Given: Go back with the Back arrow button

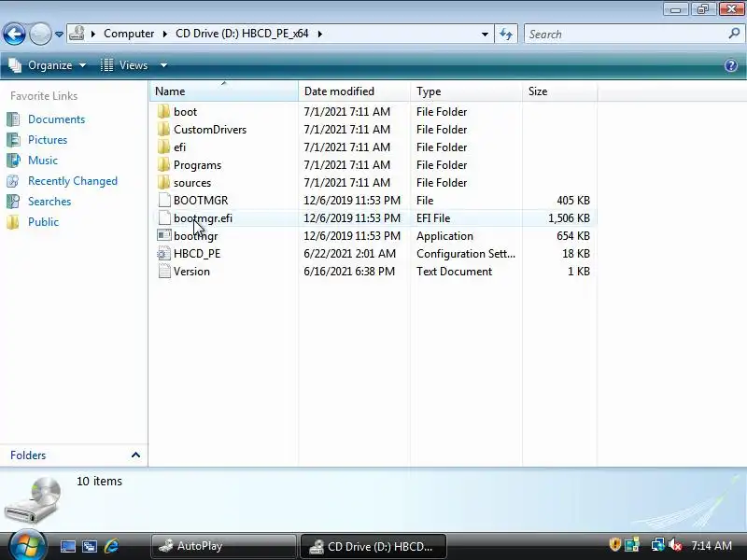Looking at the screenshot, I should point(14,34).
